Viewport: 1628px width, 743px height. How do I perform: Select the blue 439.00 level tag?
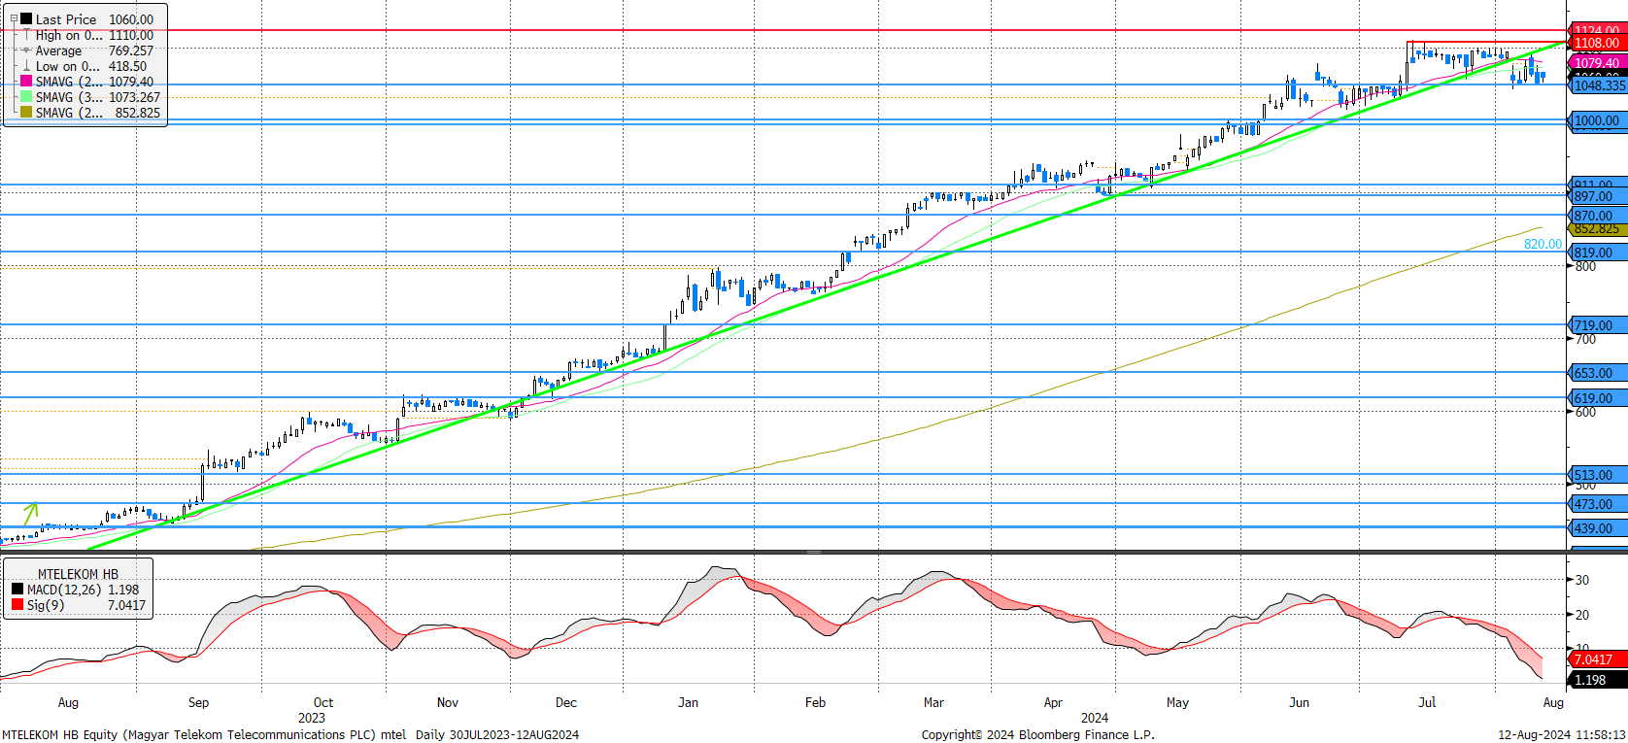[x=1598, y=528]
